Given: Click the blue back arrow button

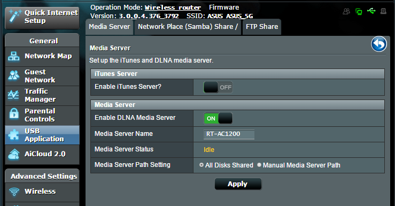Looking at the screenshot, I should coord(379,44).
